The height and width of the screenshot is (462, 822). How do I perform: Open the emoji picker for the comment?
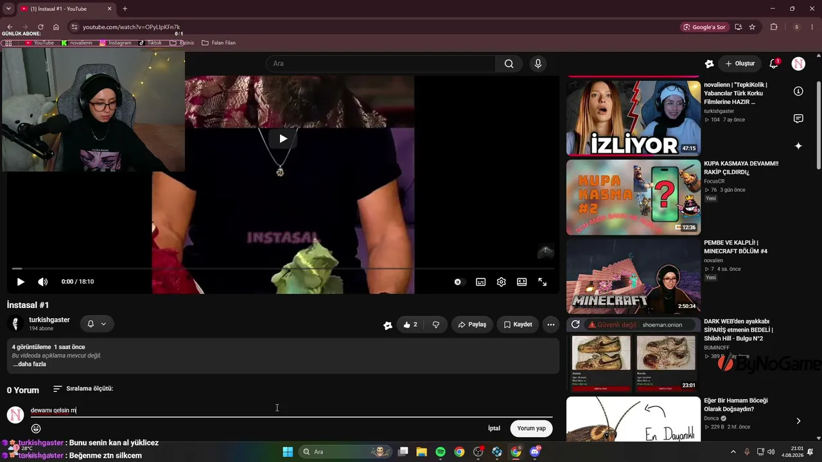click(36, 429)
